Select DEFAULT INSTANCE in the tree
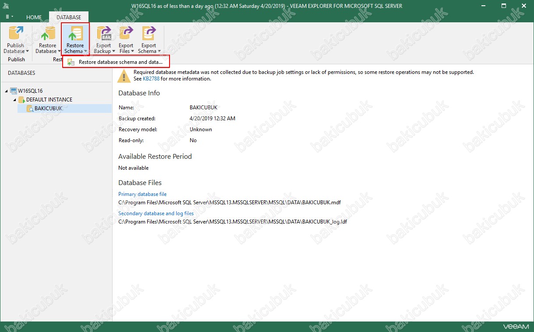 [49, 100]
